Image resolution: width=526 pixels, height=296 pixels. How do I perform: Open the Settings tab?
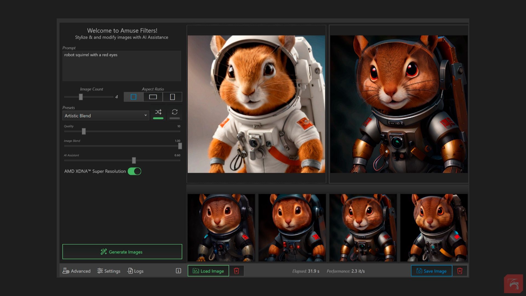pyautogui.click(x=109, y=271)
